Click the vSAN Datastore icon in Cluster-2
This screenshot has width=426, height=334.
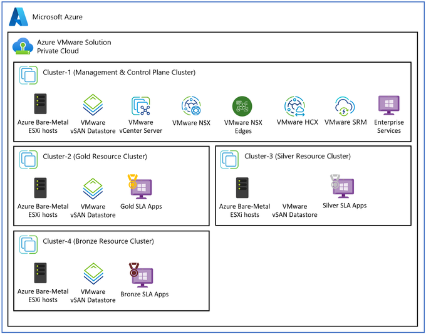(93, 189)
